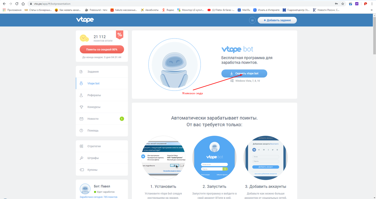This screenshot has height=199, width=376.
Task: Click the red percent discount badge
Action: [119, 35]
